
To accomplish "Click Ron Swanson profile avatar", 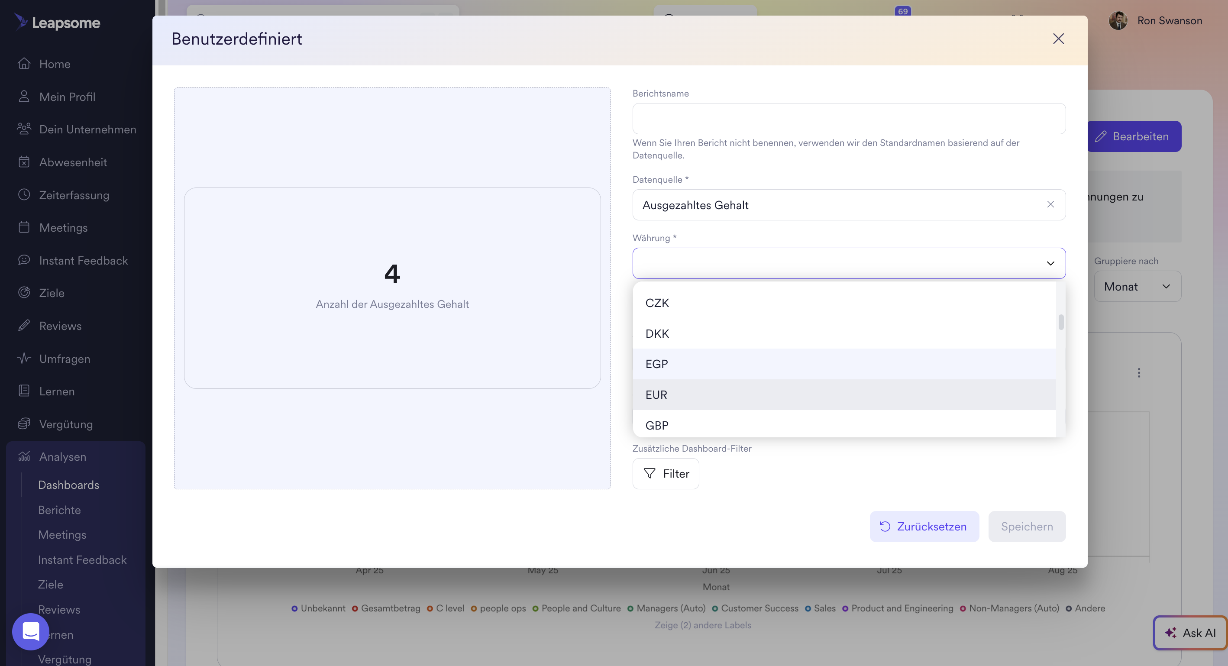I will [1118, 20].
